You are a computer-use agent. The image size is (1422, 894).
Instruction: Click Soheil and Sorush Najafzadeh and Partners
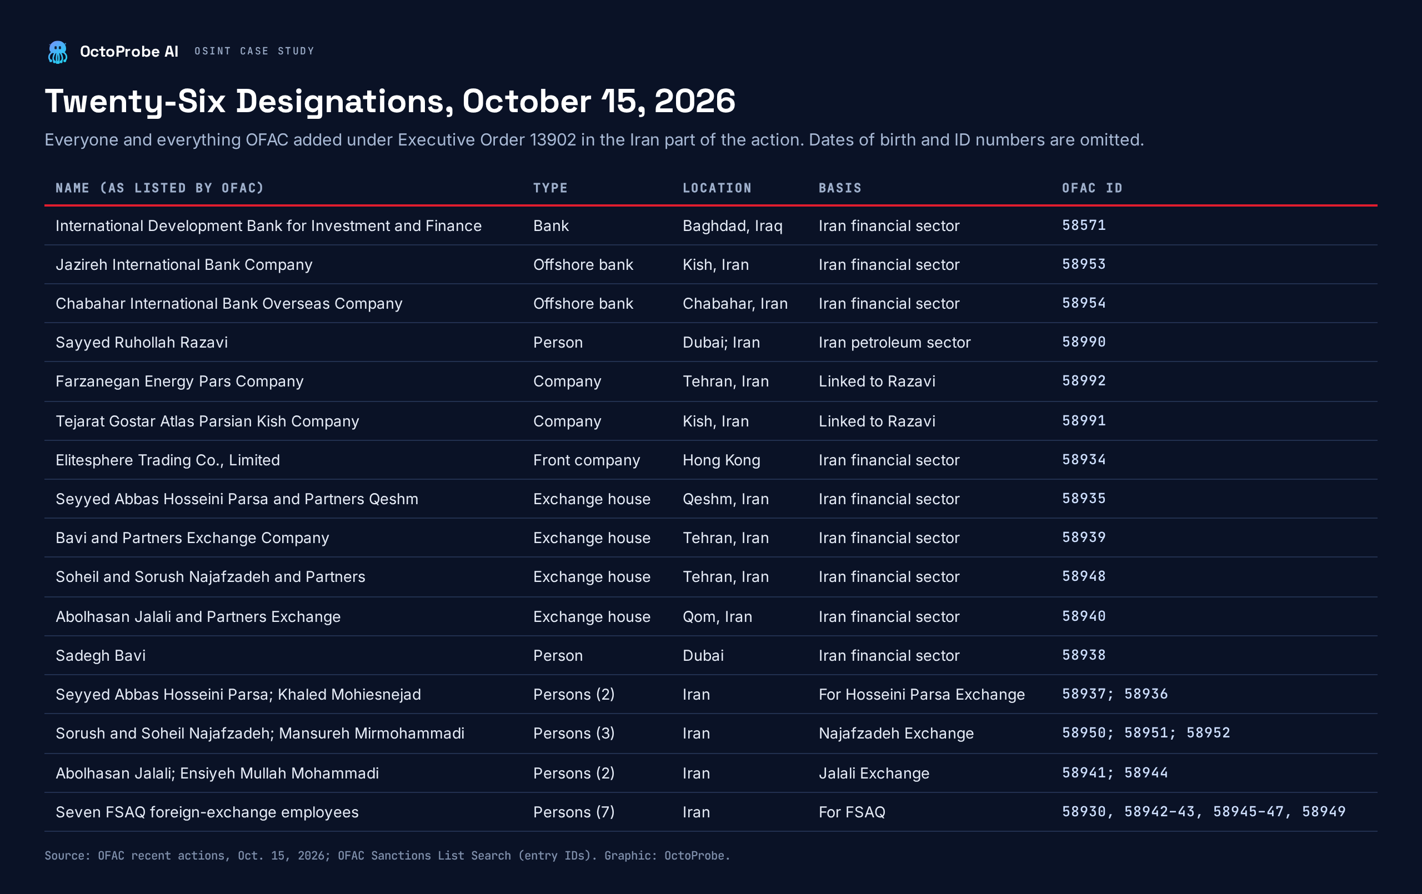click(x=210, y=577)
